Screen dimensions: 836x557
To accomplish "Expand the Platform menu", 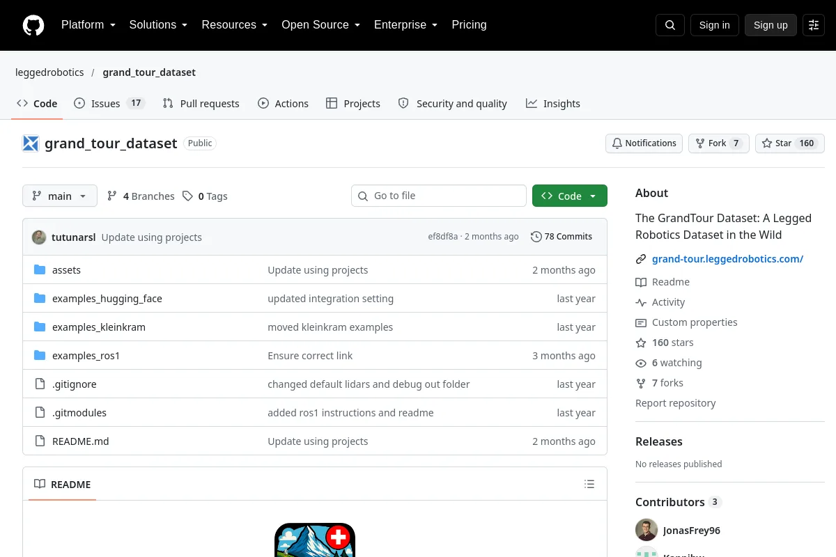I will pos(88,25).
